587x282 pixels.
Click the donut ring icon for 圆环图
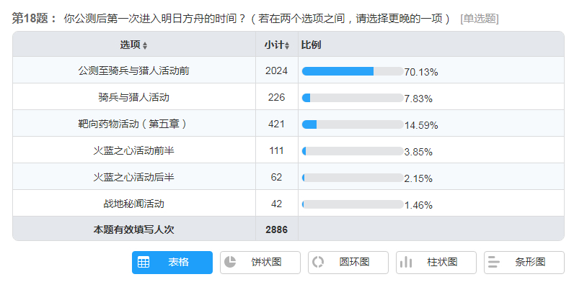tap(318, 262)
